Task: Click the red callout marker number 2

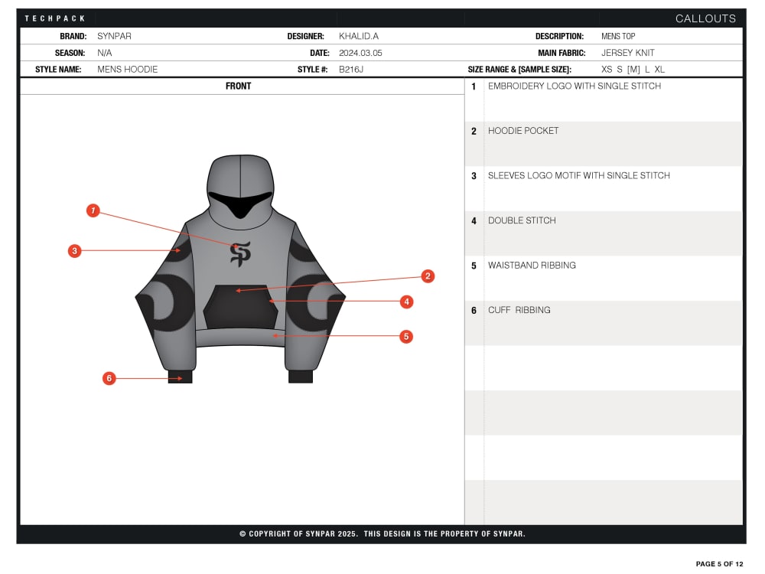Action: (428, 276)
